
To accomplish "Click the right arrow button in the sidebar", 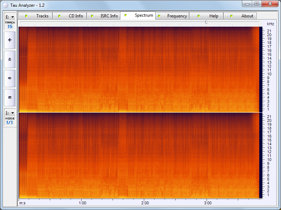I will pyautogui.click(x=10, y=78).
